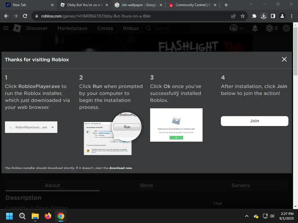Screen dimensions: 298x223
Task: Click the page vertical scrollbar thumb
Action: click(x=295, y=51)
